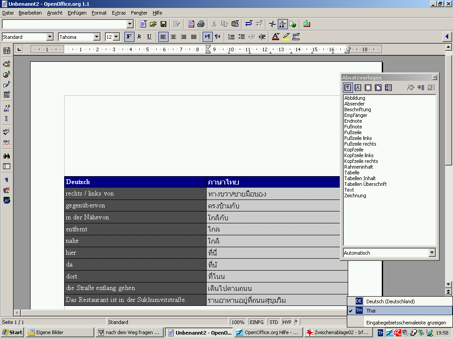The image size is (453, 339).
Task: Click the font color icon
Action: (x=276, y=37)
